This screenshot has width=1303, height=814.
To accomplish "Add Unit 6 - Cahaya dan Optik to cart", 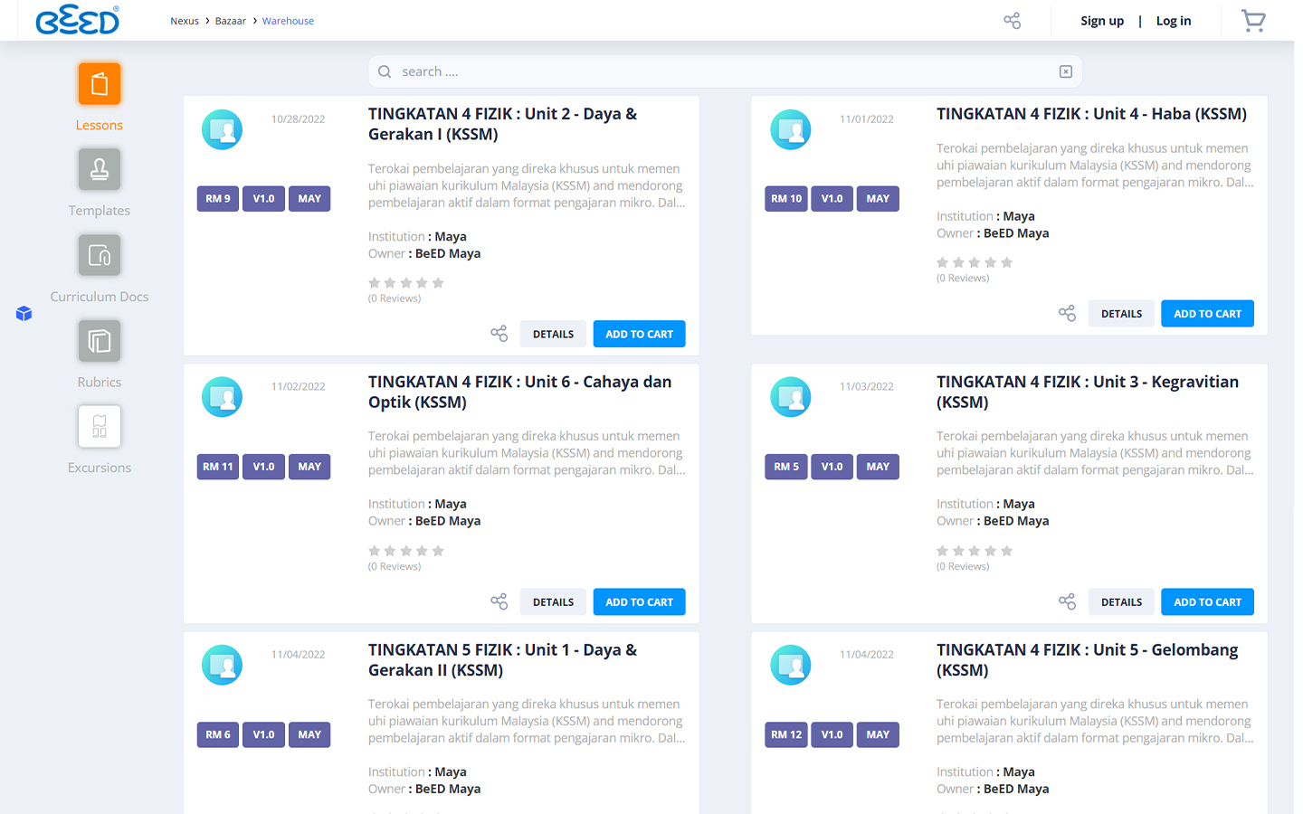I will coord(639,601).
